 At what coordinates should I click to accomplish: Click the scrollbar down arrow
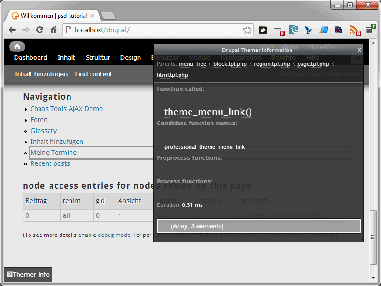click(x=373, y=278)
